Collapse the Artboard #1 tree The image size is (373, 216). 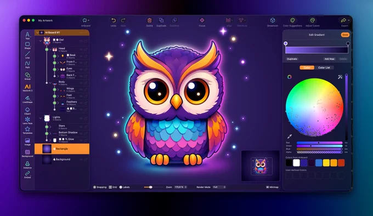pos(37,32)
